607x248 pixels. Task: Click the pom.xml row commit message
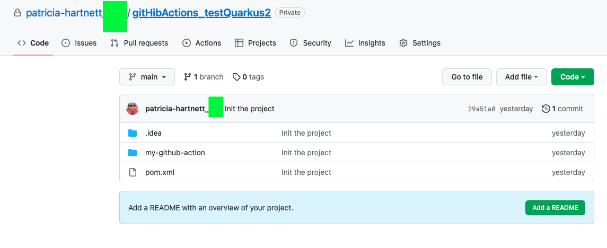click(x=306, y=172)
